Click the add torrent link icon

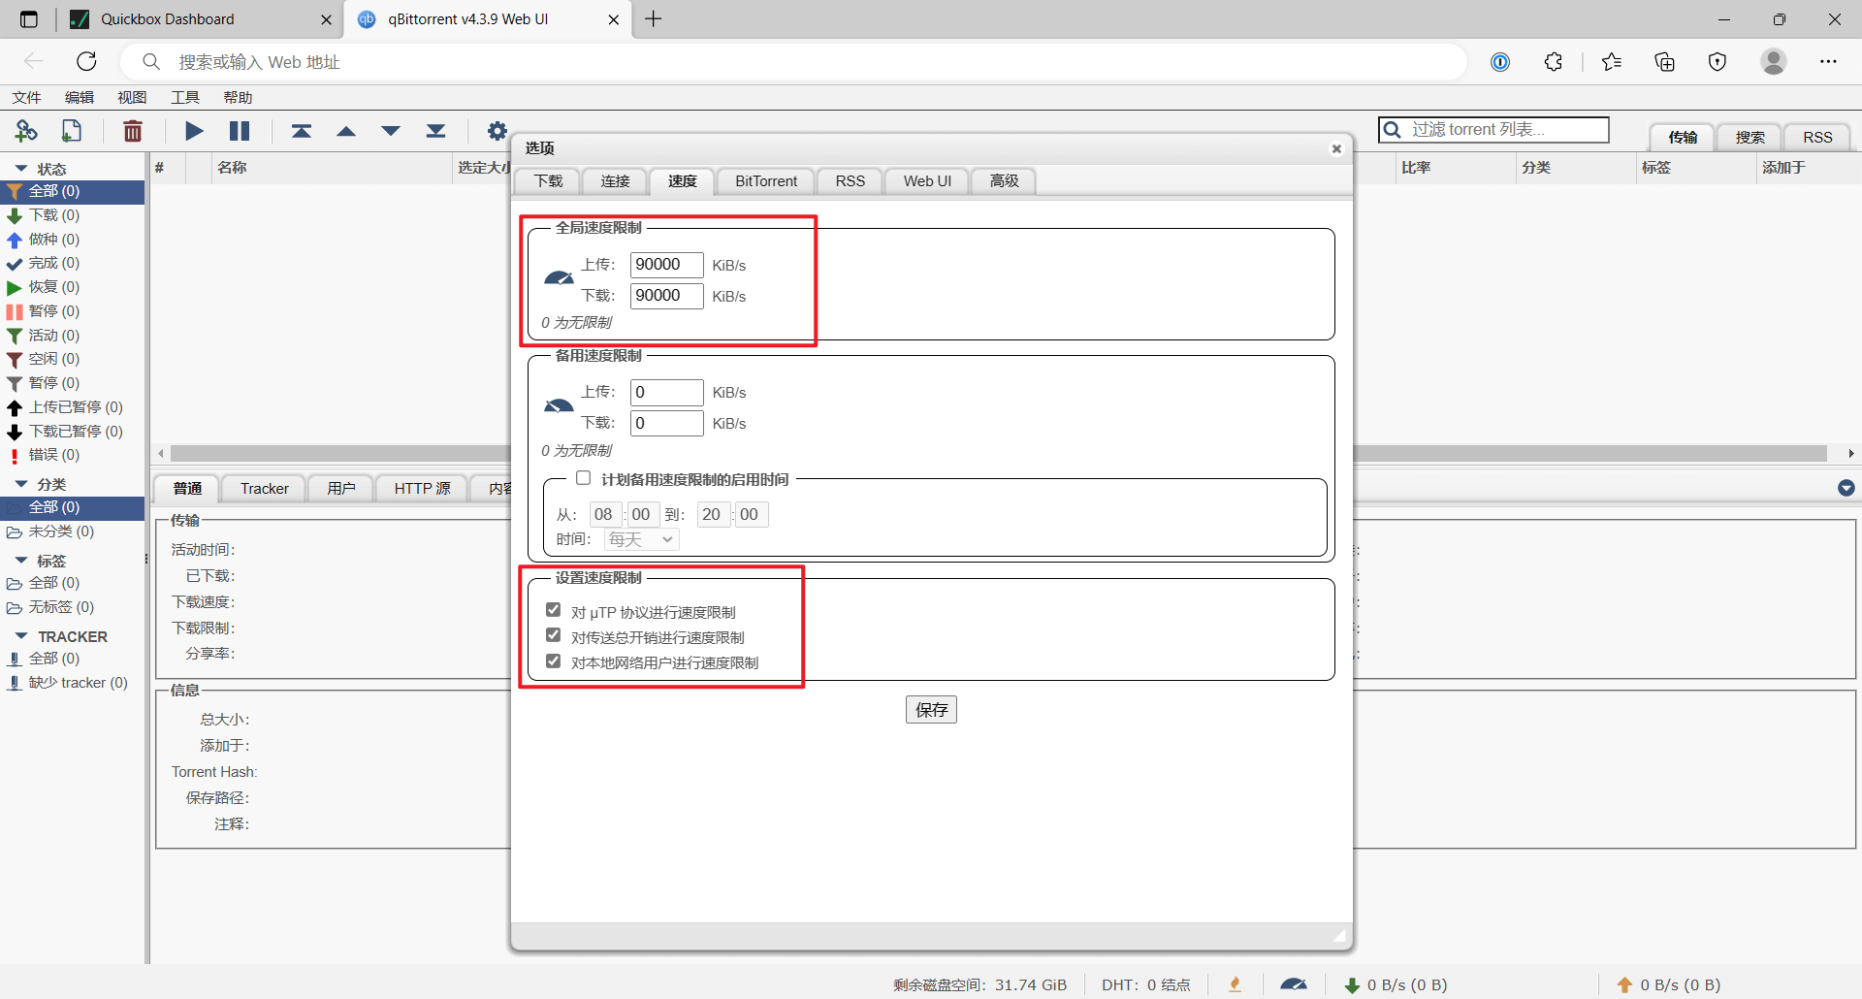(26, 131)
